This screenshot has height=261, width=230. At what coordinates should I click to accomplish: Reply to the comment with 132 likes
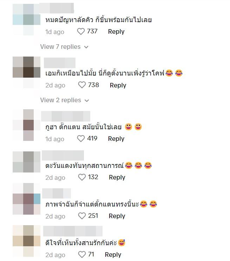tap(117, 177)
